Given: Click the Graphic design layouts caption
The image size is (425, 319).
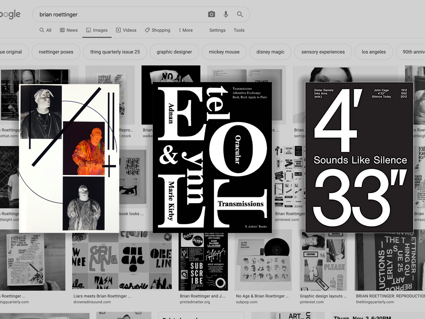Looking at the screenshot, I should (x=323, y=296).
